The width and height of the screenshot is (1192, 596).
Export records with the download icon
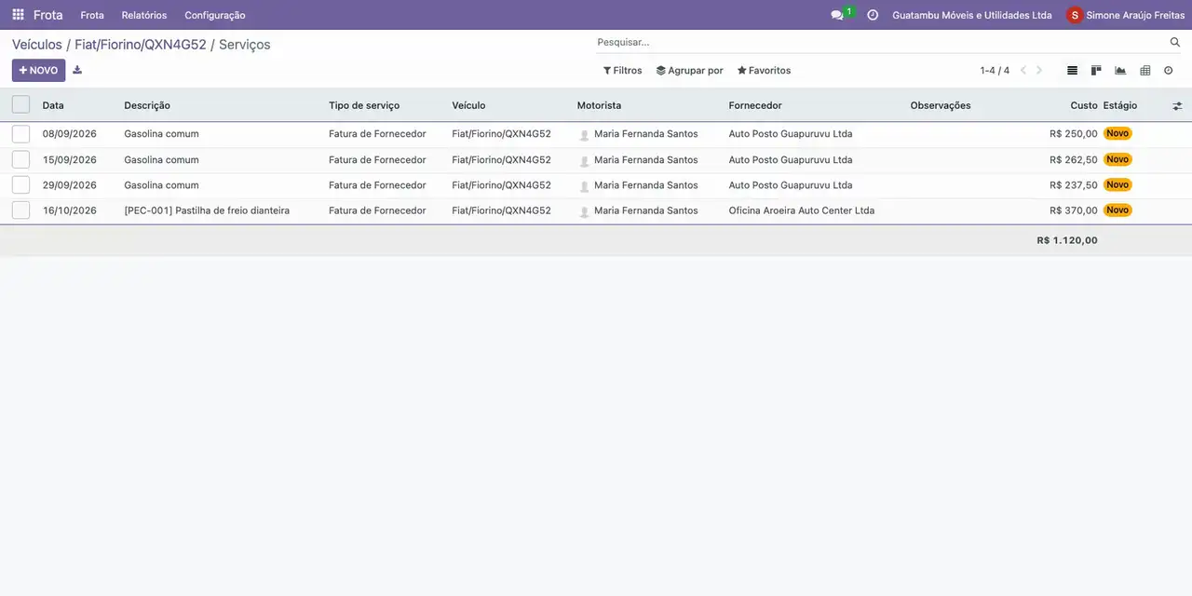tap(77, 70)
